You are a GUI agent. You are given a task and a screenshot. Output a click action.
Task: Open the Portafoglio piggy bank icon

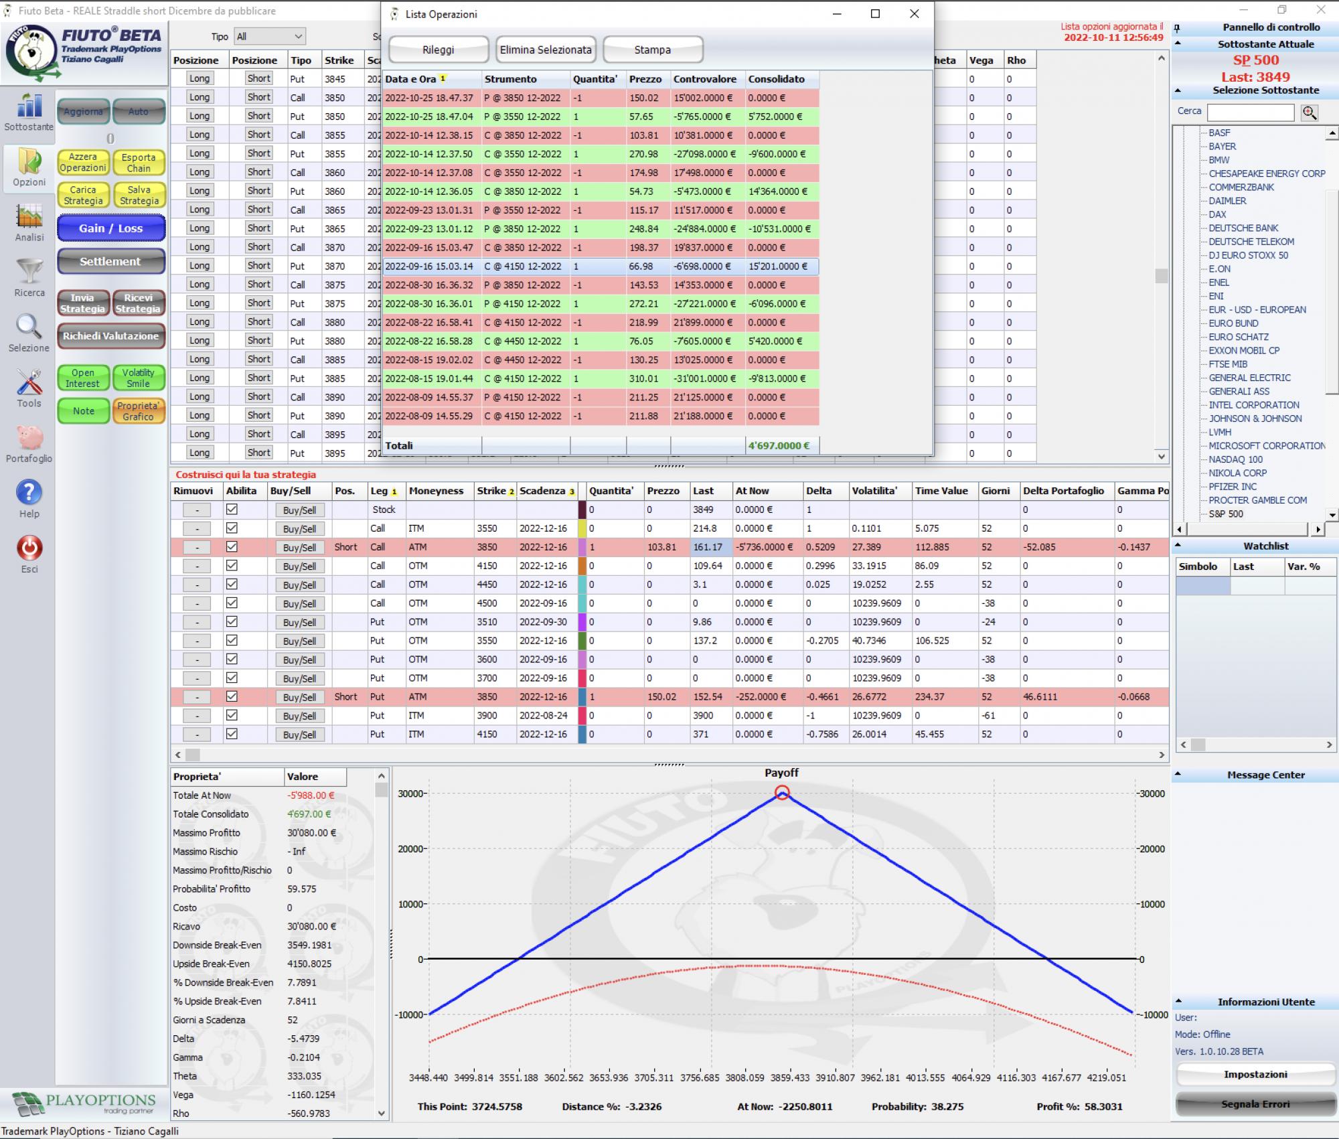click(x=29, y=438)
